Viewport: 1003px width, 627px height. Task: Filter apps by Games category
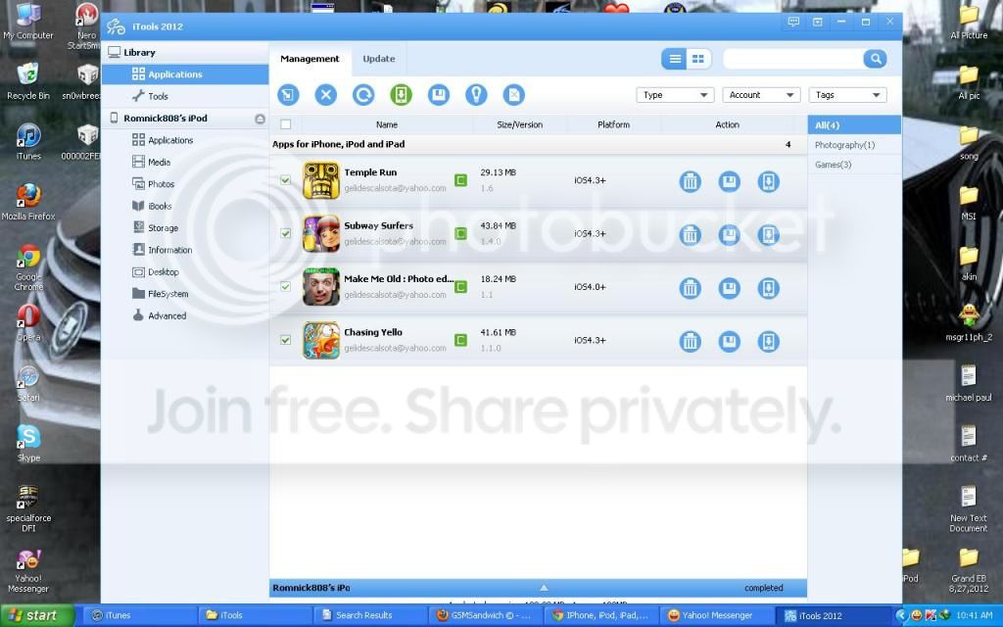click(x=834, y=165)
